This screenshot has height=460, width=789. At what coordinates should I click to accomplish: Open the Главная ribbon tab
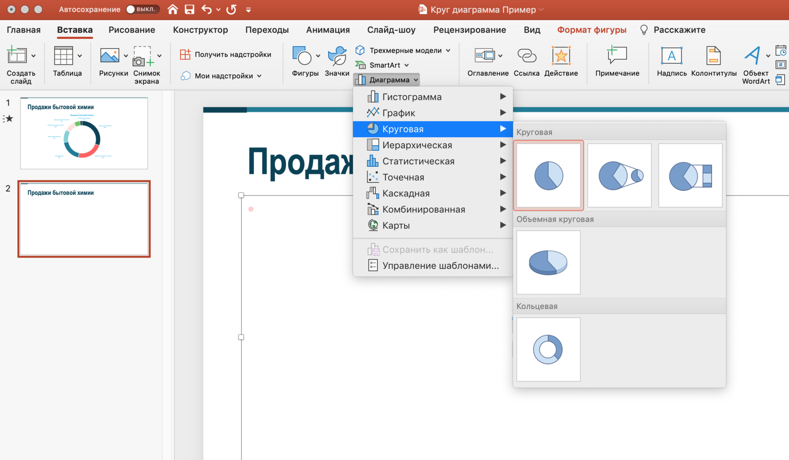[23, 30]
